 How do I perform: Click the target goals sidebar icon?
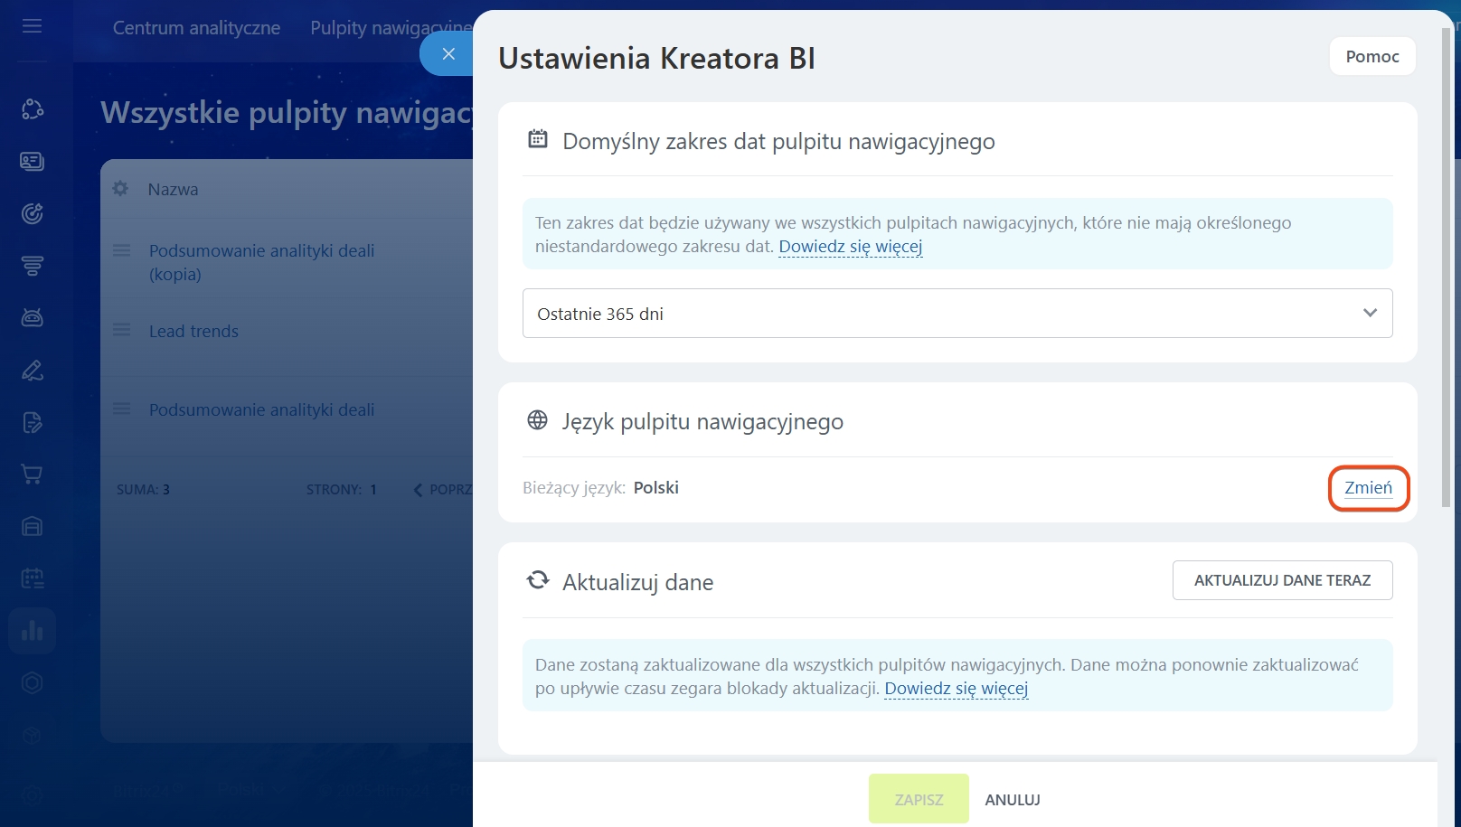coord(33,213)
